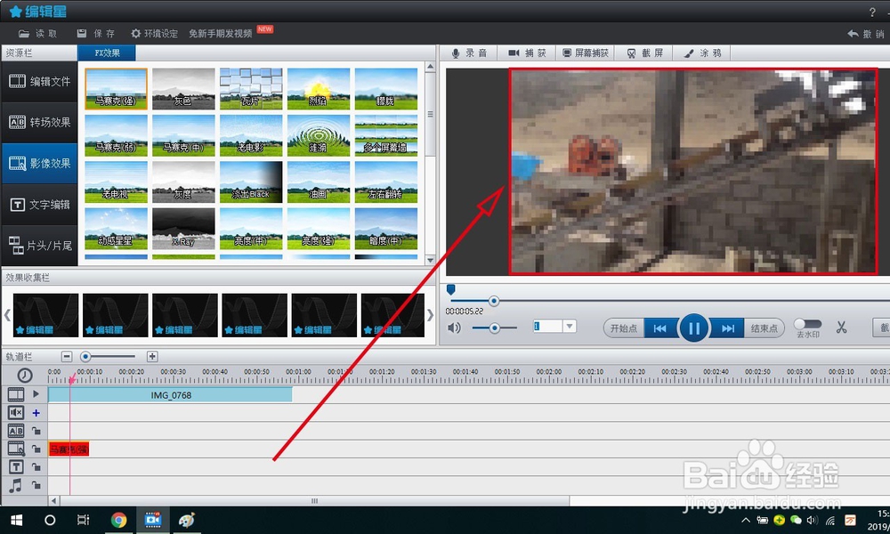Click the scissors cut icon
Screen dimensions: 890x534
(x=841, y=328)
